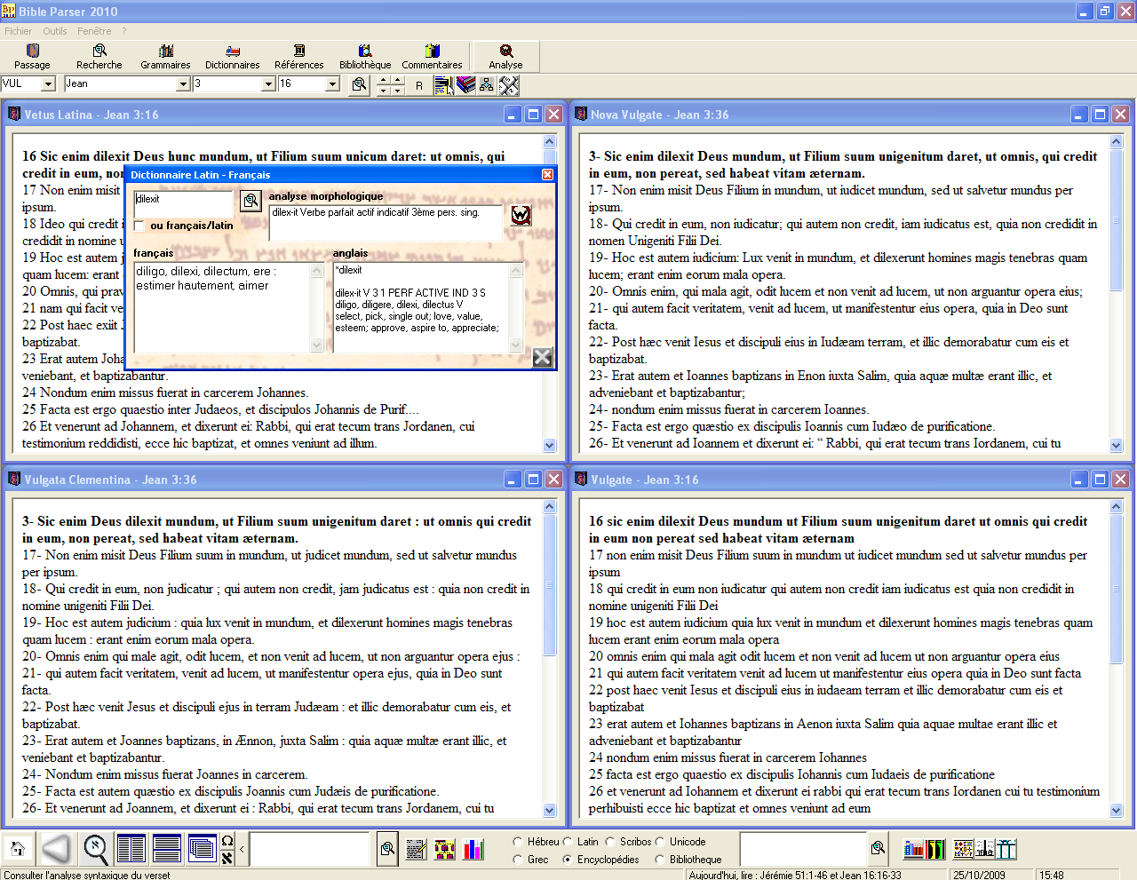This screenshot has width=1137, height=880.
Task: Click the R button in the toolbar
Action: pyautogui.click(x=419, y=85)
